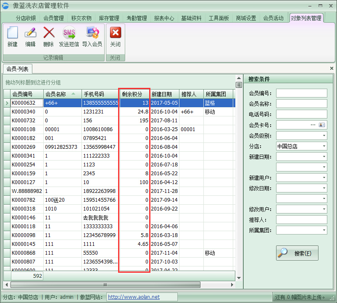Expand the second 修改日期 range dropdown
The width and height of the screenshot is (337, 303).
[324, 198]
